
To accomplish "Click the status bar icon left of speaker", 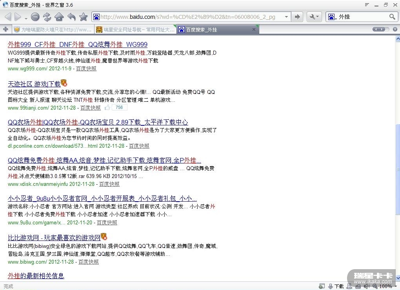I will (x=358, y=286).
